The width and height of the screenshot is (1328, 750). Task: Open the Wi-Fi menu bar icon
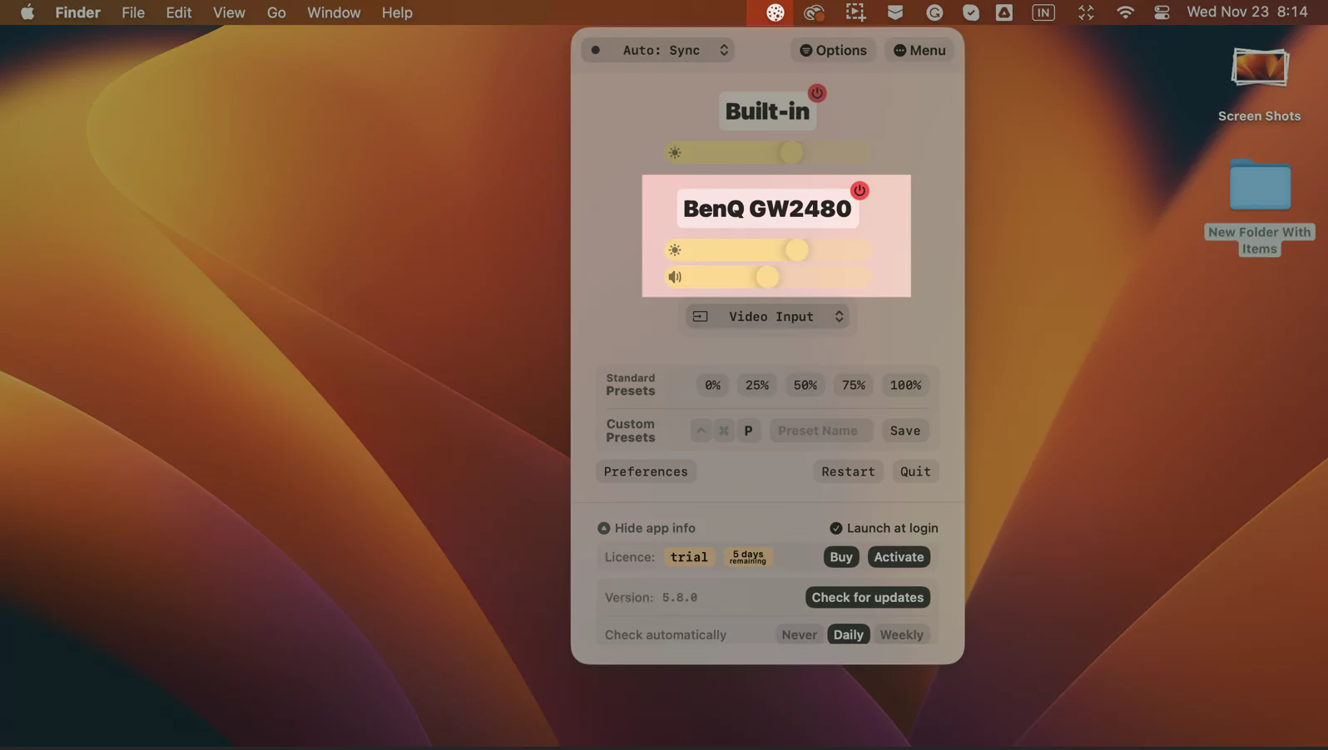(x=1125, y=12)
